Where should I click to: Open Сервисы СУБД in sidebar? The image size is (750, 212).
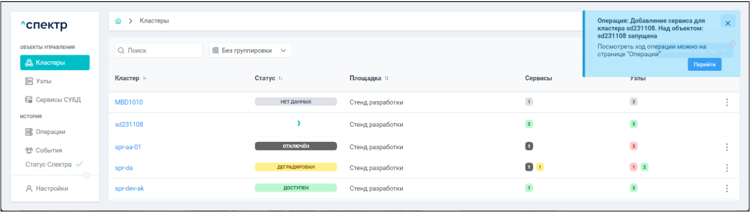point(54,100)
